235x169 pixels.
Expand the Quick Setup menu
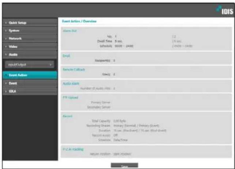coord(30,23)
